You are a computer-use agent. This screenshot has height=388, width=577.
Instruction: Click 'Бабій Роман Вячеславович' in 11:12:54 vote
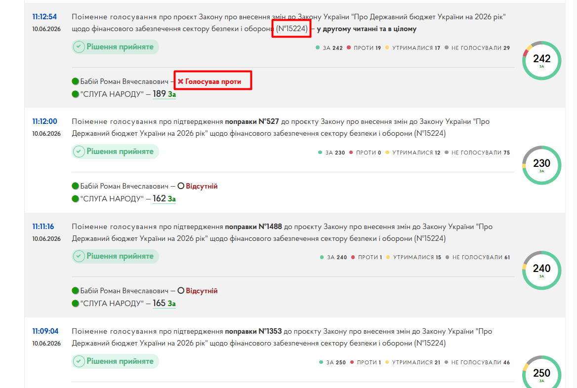click(124, 81)
